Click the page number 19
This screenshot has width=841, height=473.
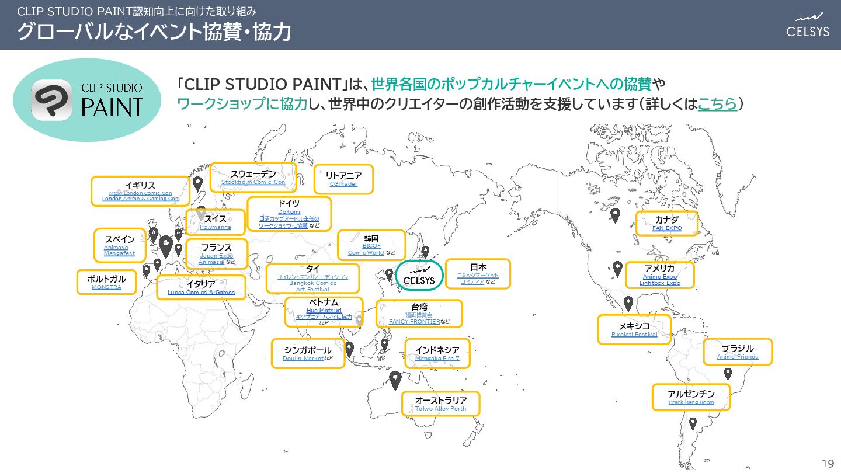tap(828, 464)
